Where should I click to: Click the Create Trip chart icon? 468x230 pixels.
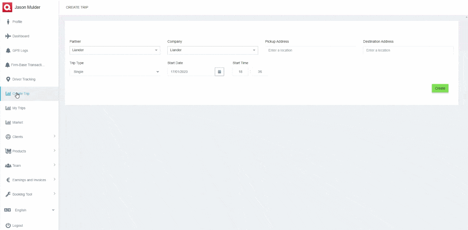(x=8, y=94)
